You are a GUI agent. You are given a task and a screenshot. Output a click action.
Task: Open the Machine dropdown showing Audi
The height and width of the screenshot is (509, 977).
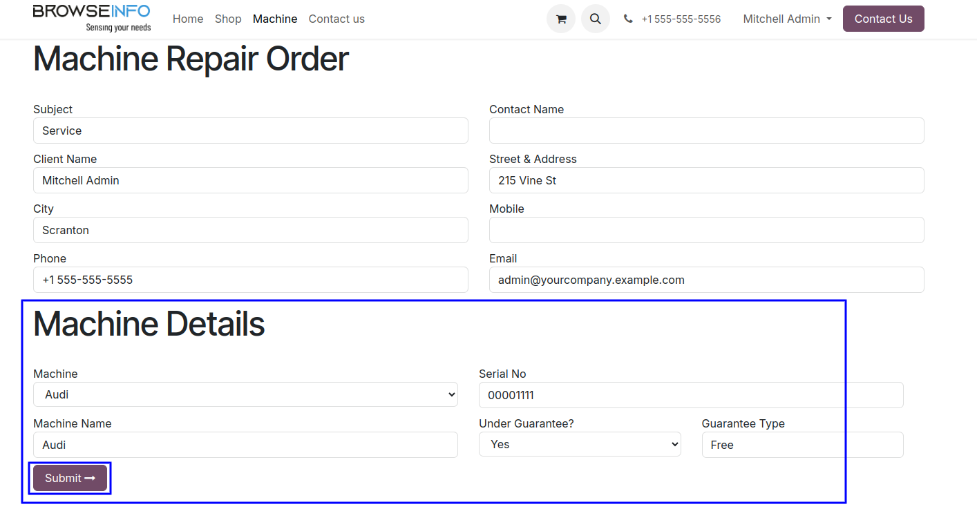coord(245,394)
